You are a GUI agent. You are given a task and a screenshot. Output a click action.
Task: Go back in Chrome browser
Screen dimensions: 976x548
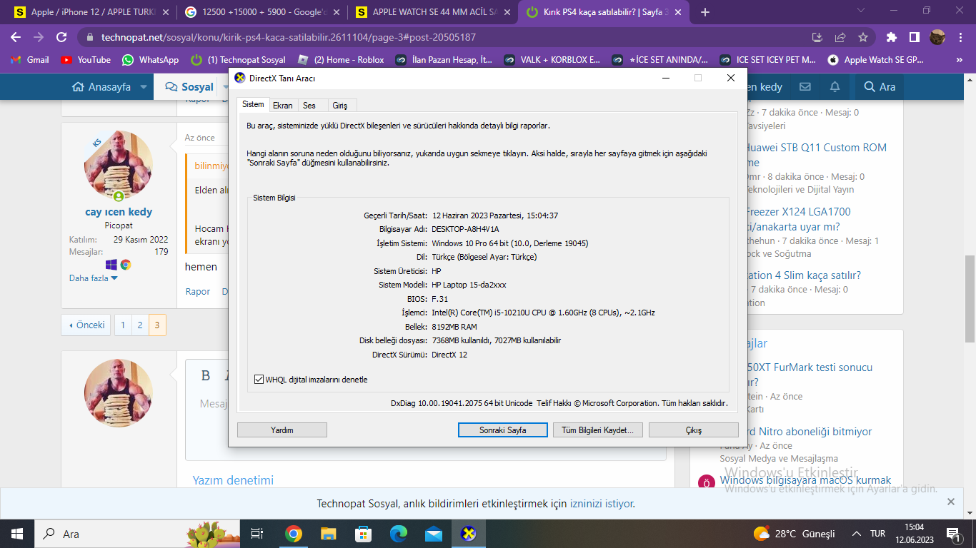[16, 37]
